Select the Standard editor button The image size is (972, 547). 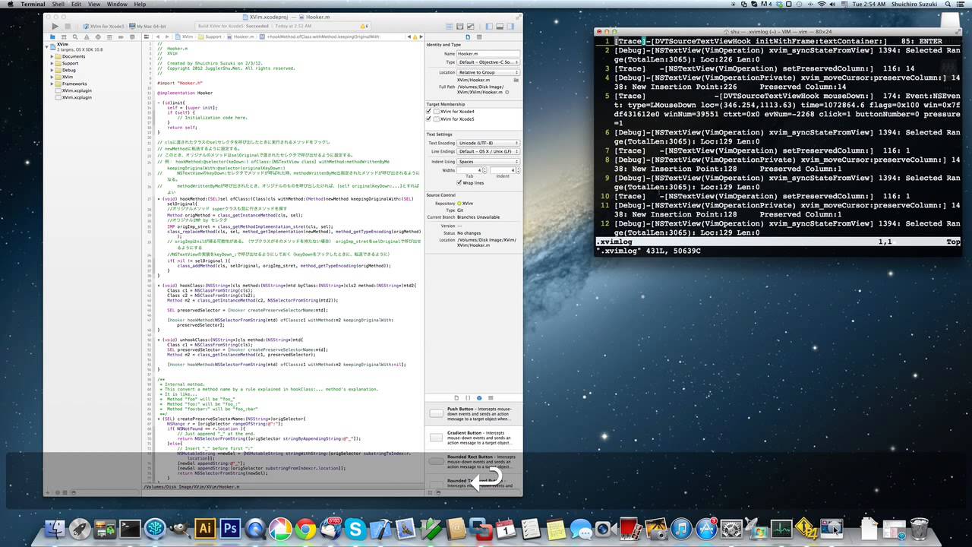[450, 27]
